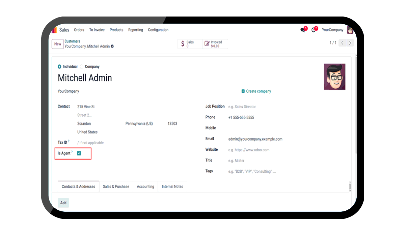Open the YourCompany switcher in top bar

(332, 30)
